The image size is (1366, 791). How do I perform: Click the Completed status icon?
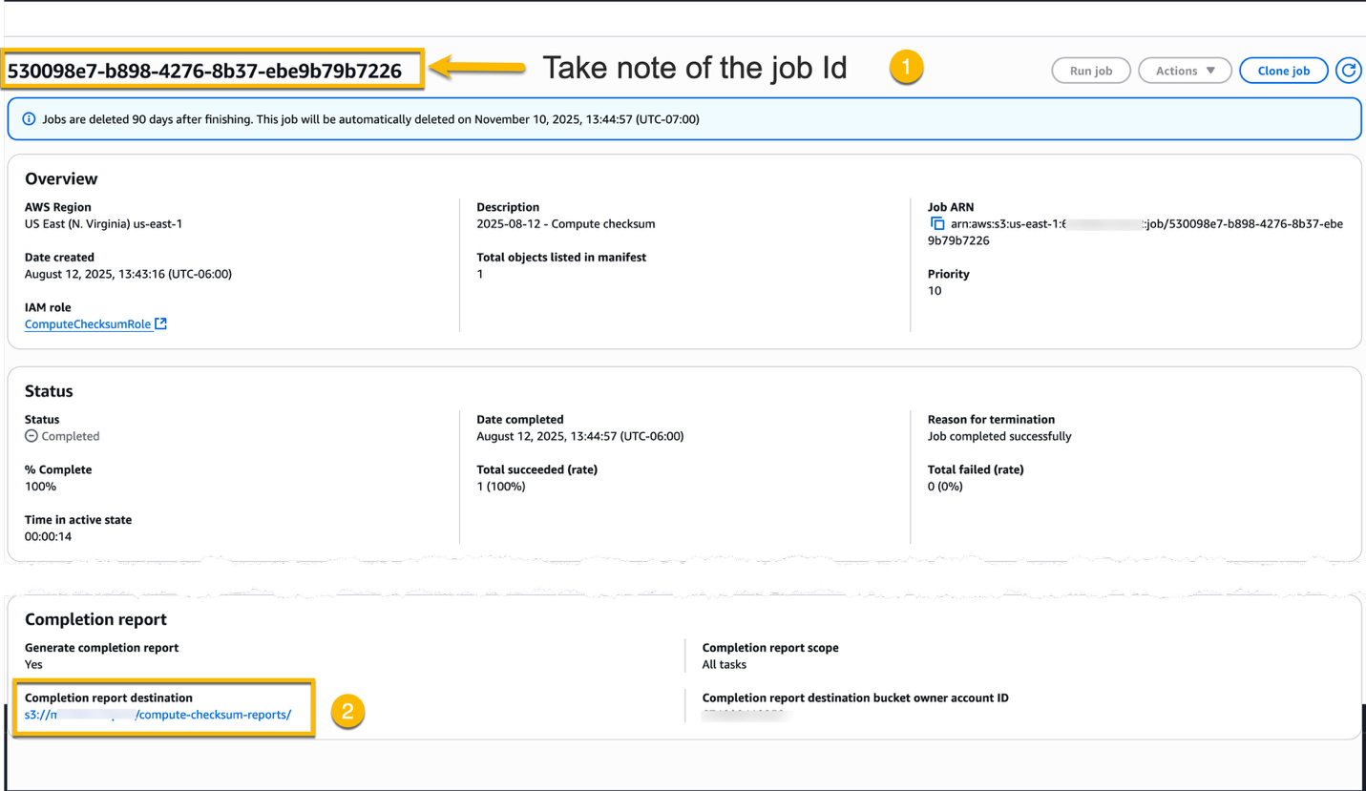click(x=31, y=436)
